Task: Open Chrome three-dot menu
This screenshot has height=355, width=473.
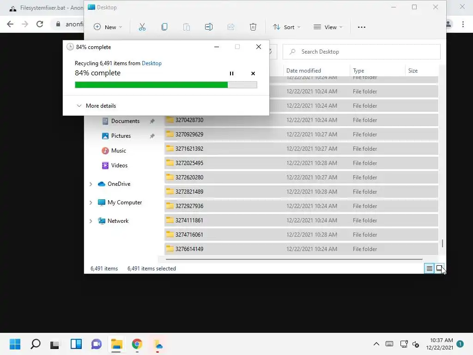Action: point(463,24)
